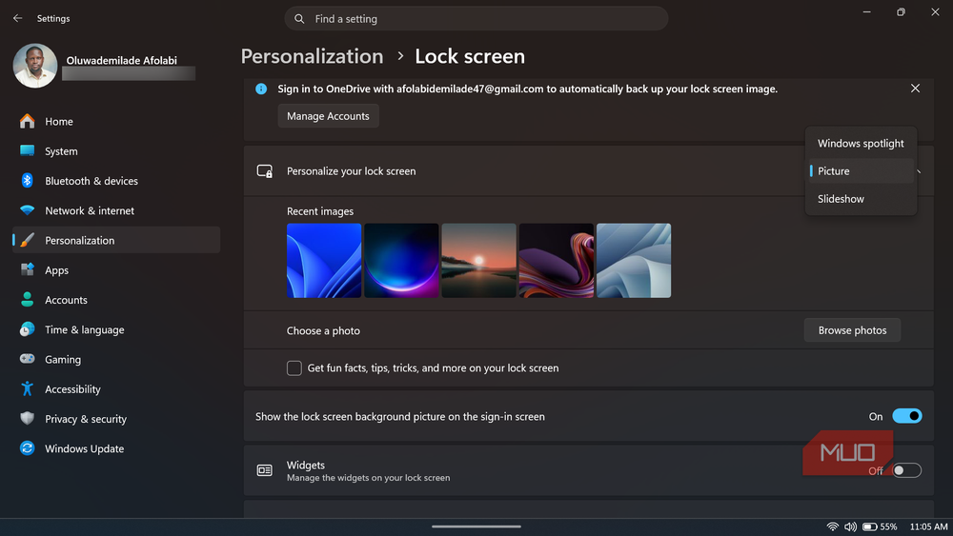The image size is (953, 536).
Task: Choose the blue bloom recent image
Action: 324,261
